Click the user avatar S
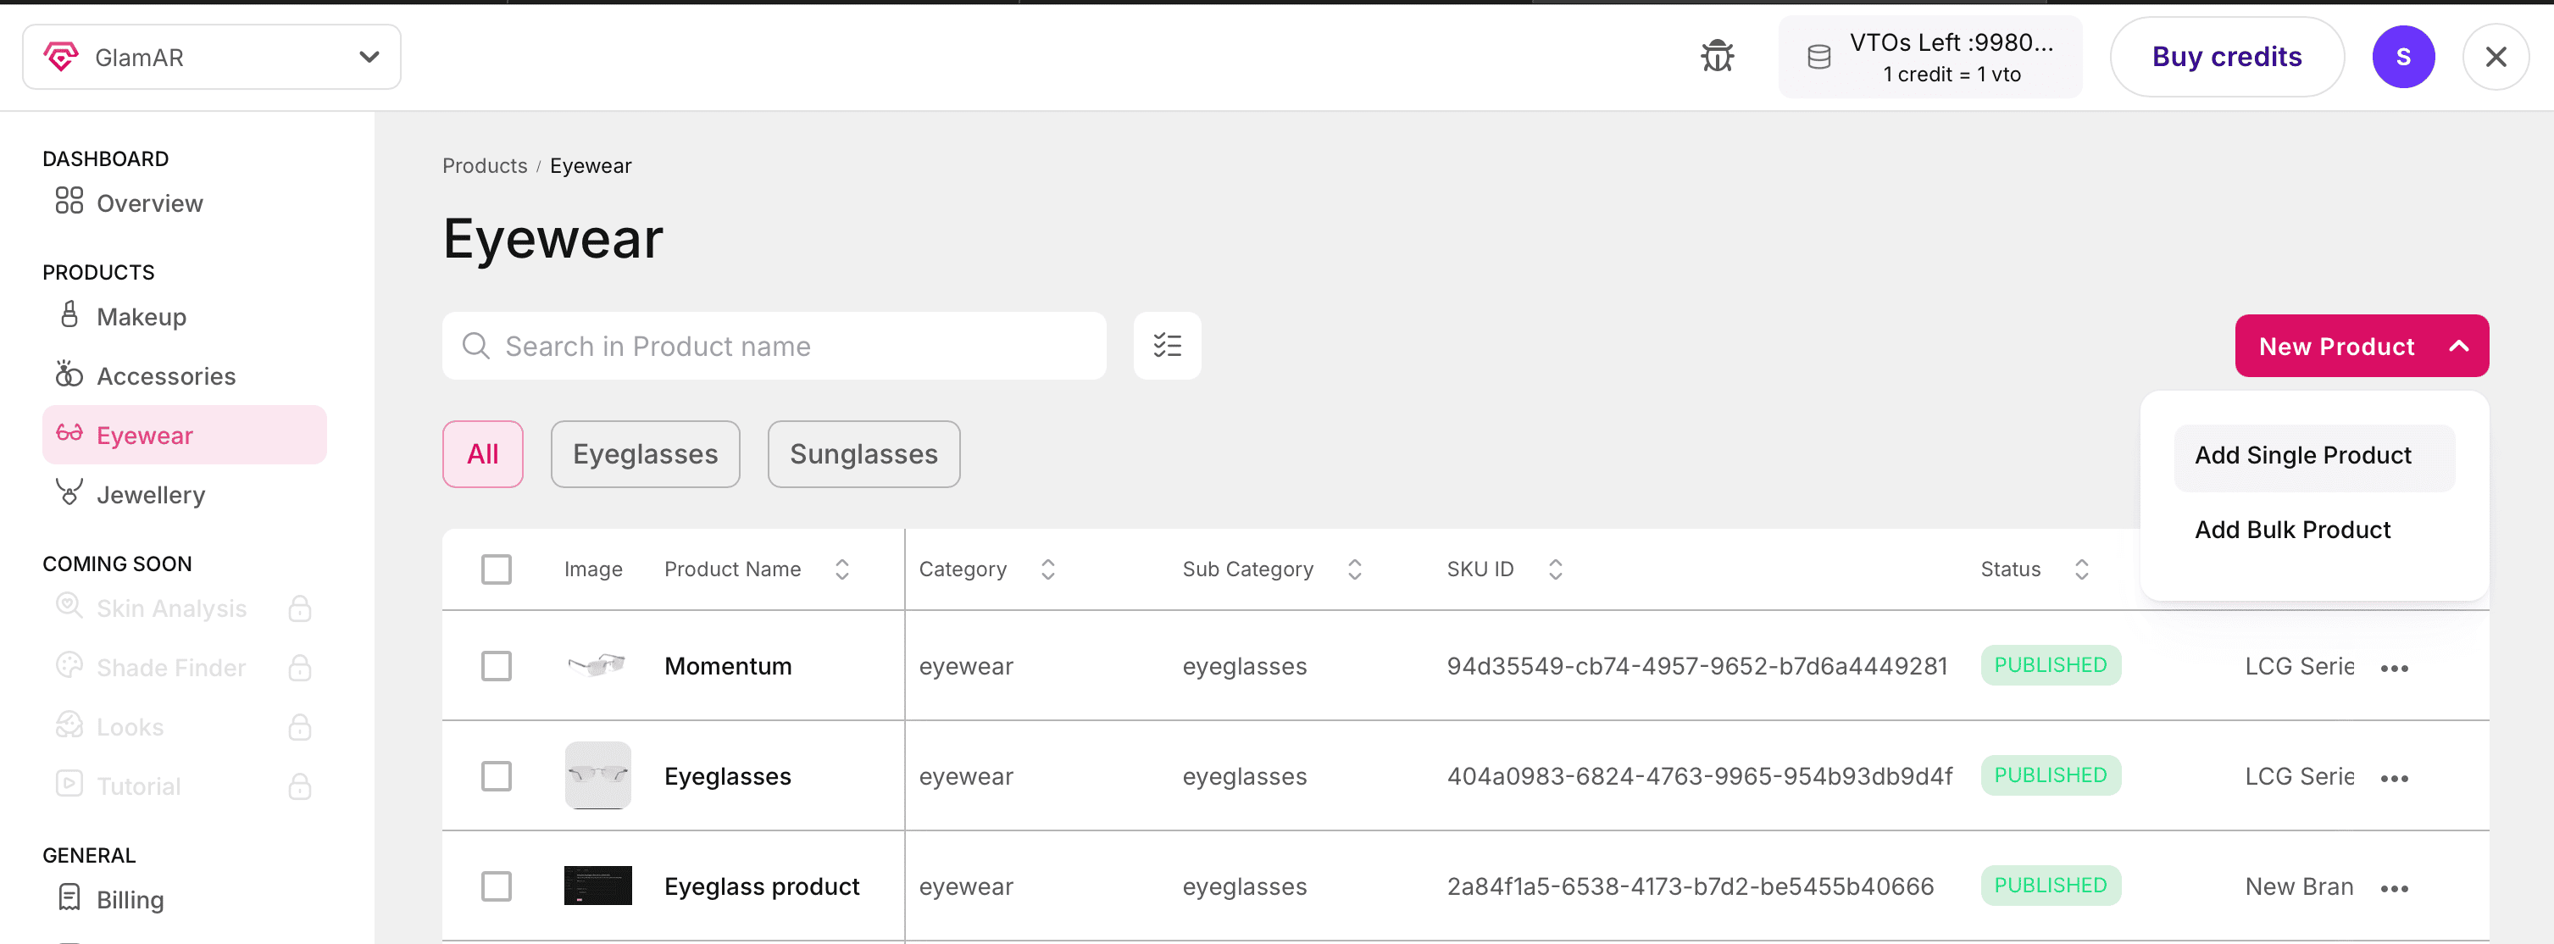The width and height of the screenshot is (2554, 944). 2402,58
